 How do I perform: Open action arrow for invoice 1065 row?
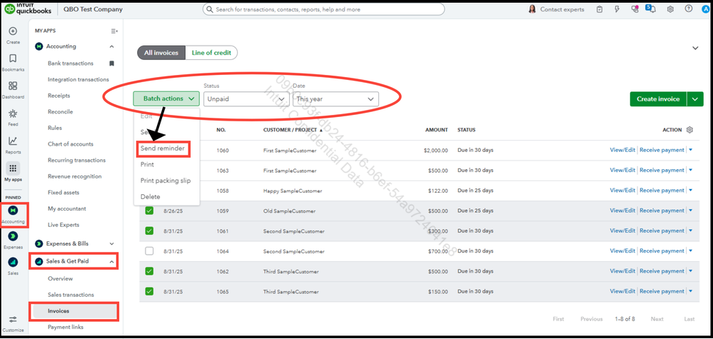click(690, 291)
